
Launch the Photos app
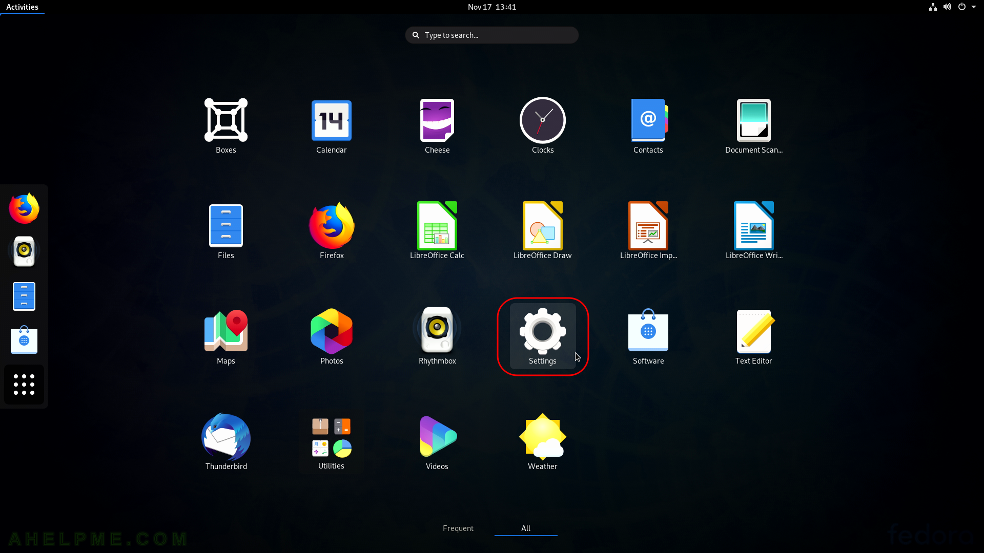pos(332,337)
